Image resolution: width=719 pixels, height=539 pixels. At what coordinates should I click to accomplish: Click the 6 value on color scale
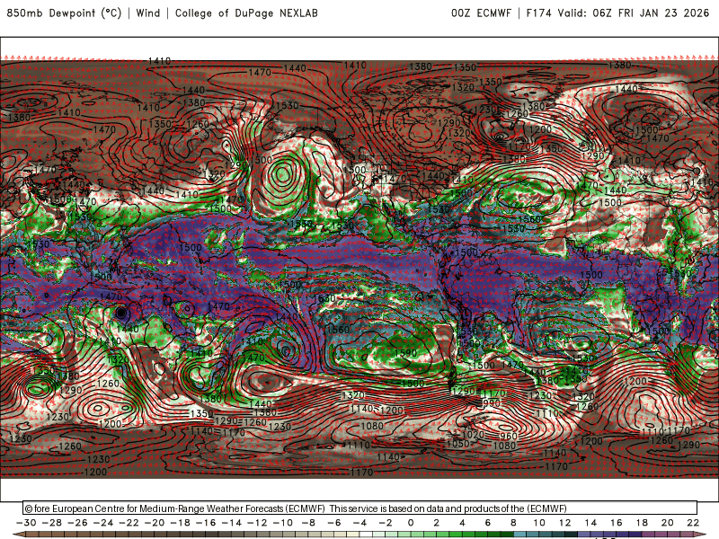pyautogui.click(x=487, y=523)
